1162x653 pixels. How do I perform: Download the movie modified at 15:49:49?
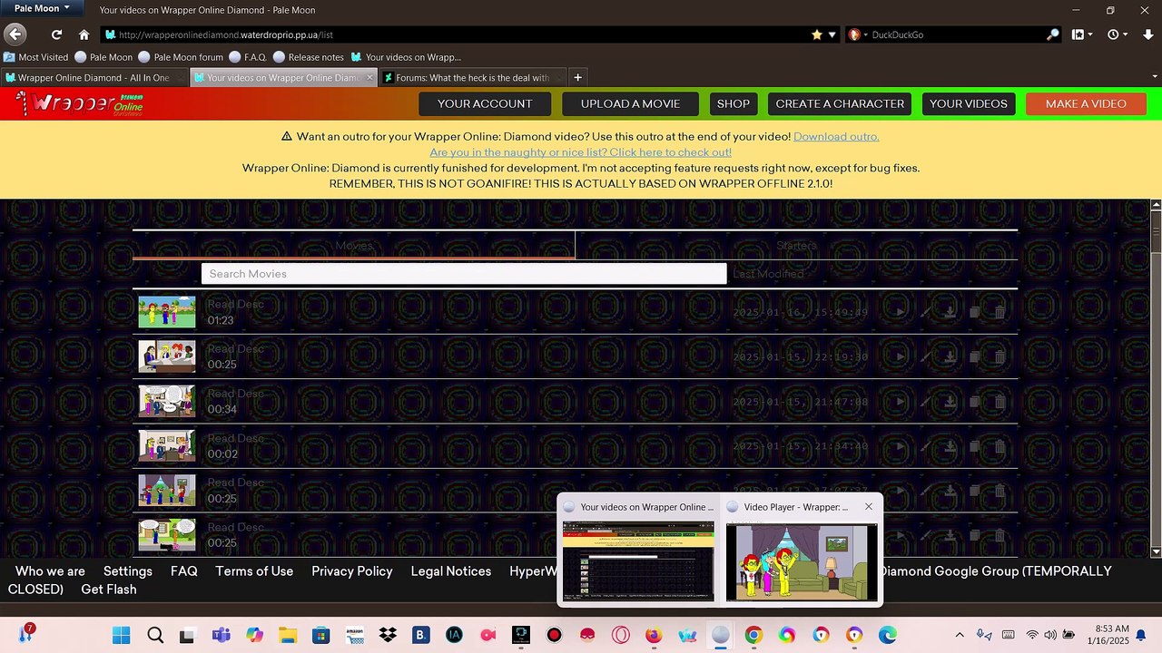pos(950,312)
